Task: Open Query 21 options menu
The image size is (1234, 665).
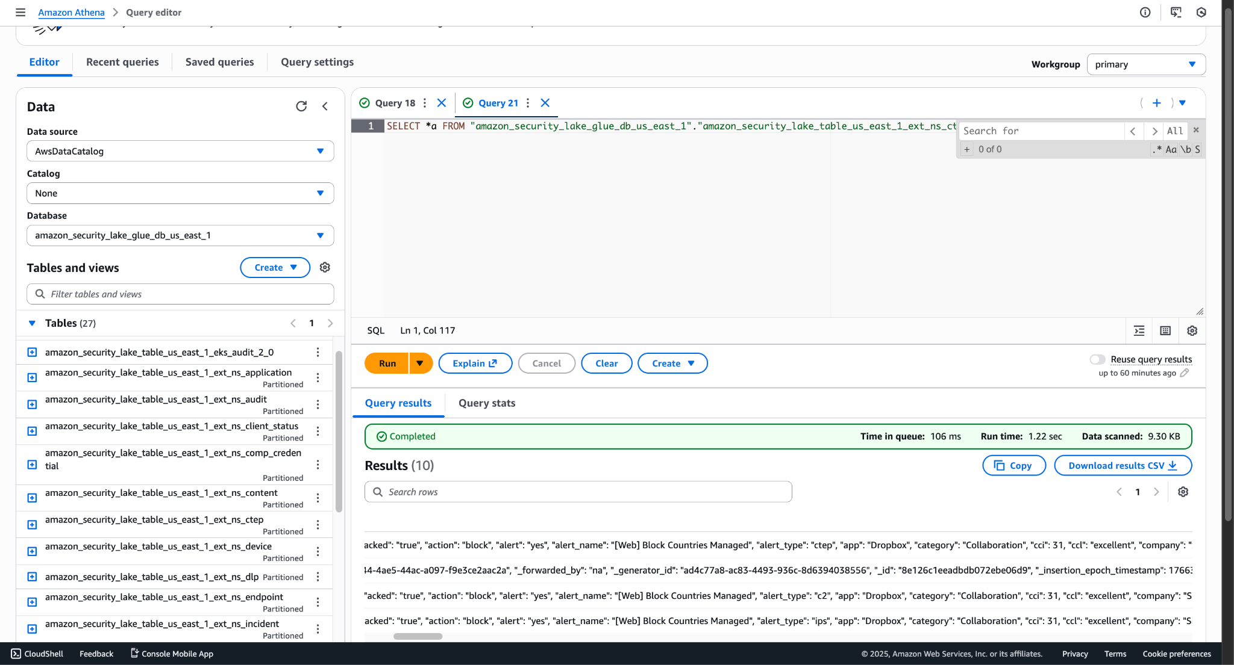Action: pyautogui.click(x=528, y=103)
